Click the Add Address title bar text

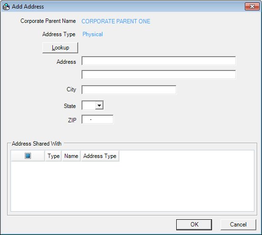28,7
